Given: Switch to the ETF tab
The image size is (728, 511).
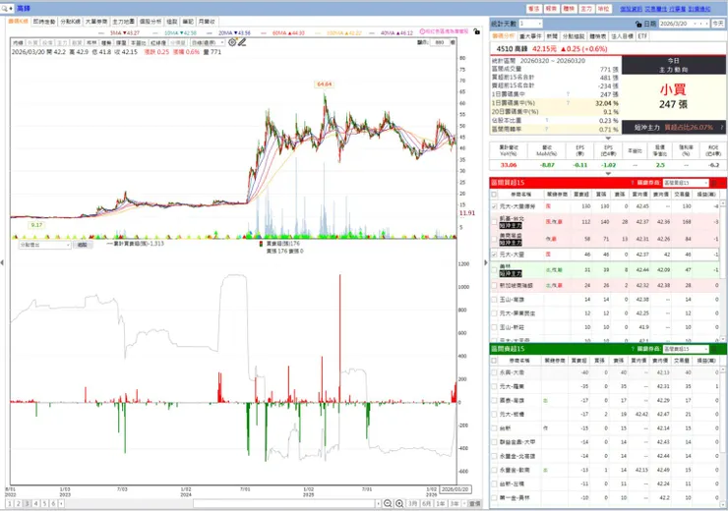Looking at the screenshot, I should coord(642,36).
